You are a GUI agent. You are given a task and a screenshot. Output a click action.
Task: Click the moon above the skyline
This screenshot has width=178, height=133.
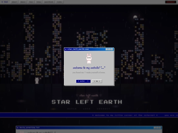pos(135,17)
